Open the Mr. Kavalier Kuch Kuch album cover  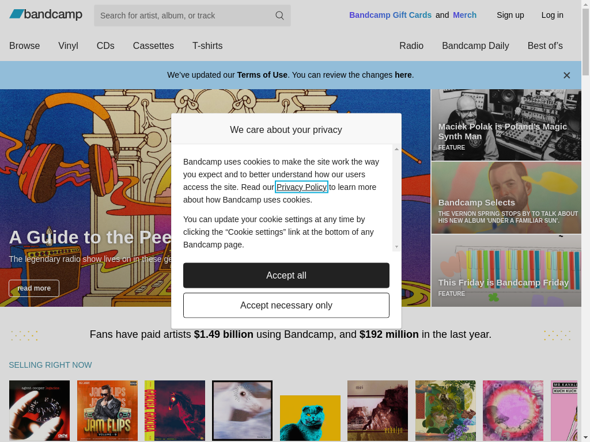coord(564,410)
